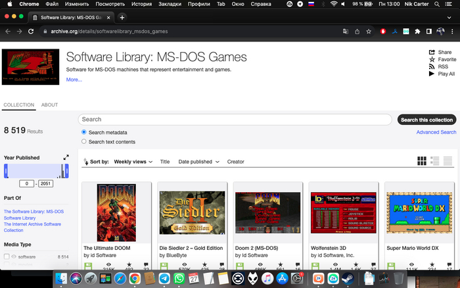The image size is (460, 288).
Task: Open the Chrome profile avatar
Action: point(440,32)
